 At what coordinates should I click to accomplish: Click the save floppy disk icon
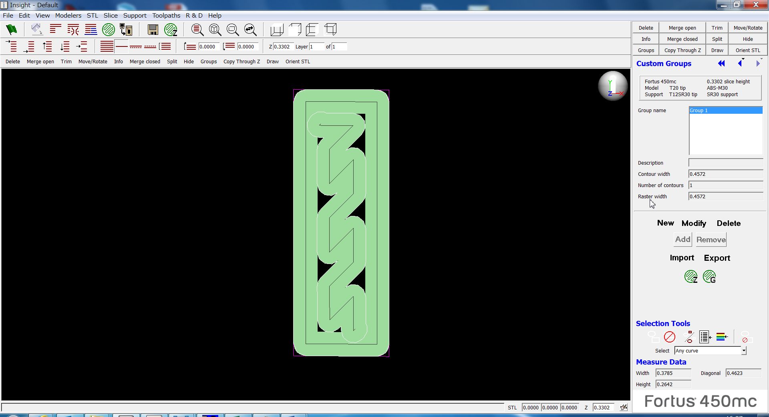pyautogui.click(x=153, y=30)
